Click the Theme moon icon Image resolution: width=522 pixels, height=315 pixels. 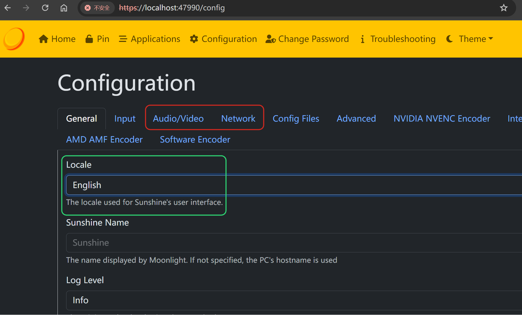click(449, 39)
